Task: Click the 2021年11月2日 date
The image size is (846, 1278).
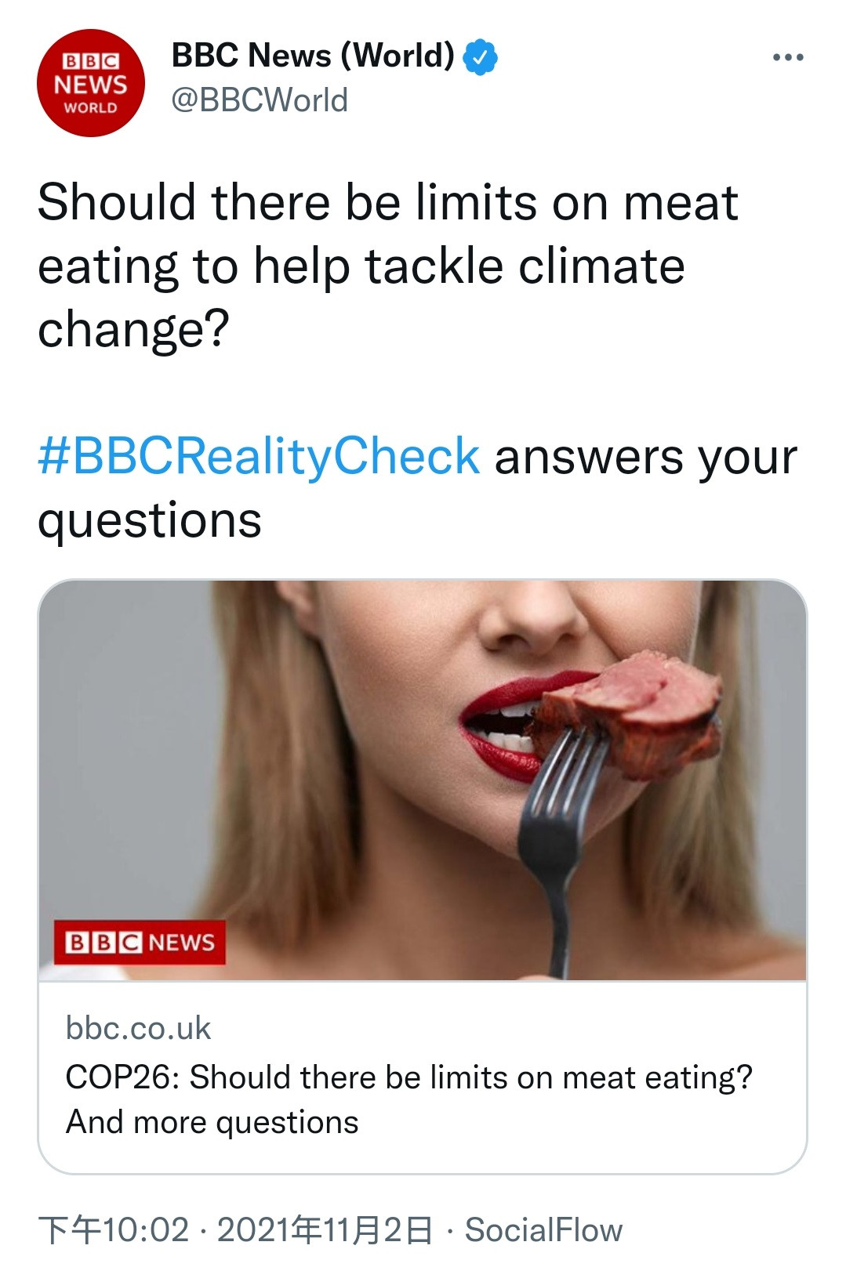Action: click(x=324, y=1229)
